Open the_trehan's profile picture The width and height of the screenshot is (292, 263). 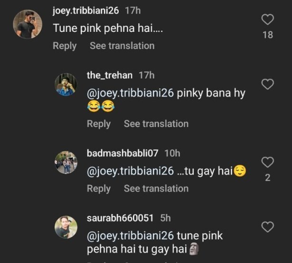[x=66, y=84]
